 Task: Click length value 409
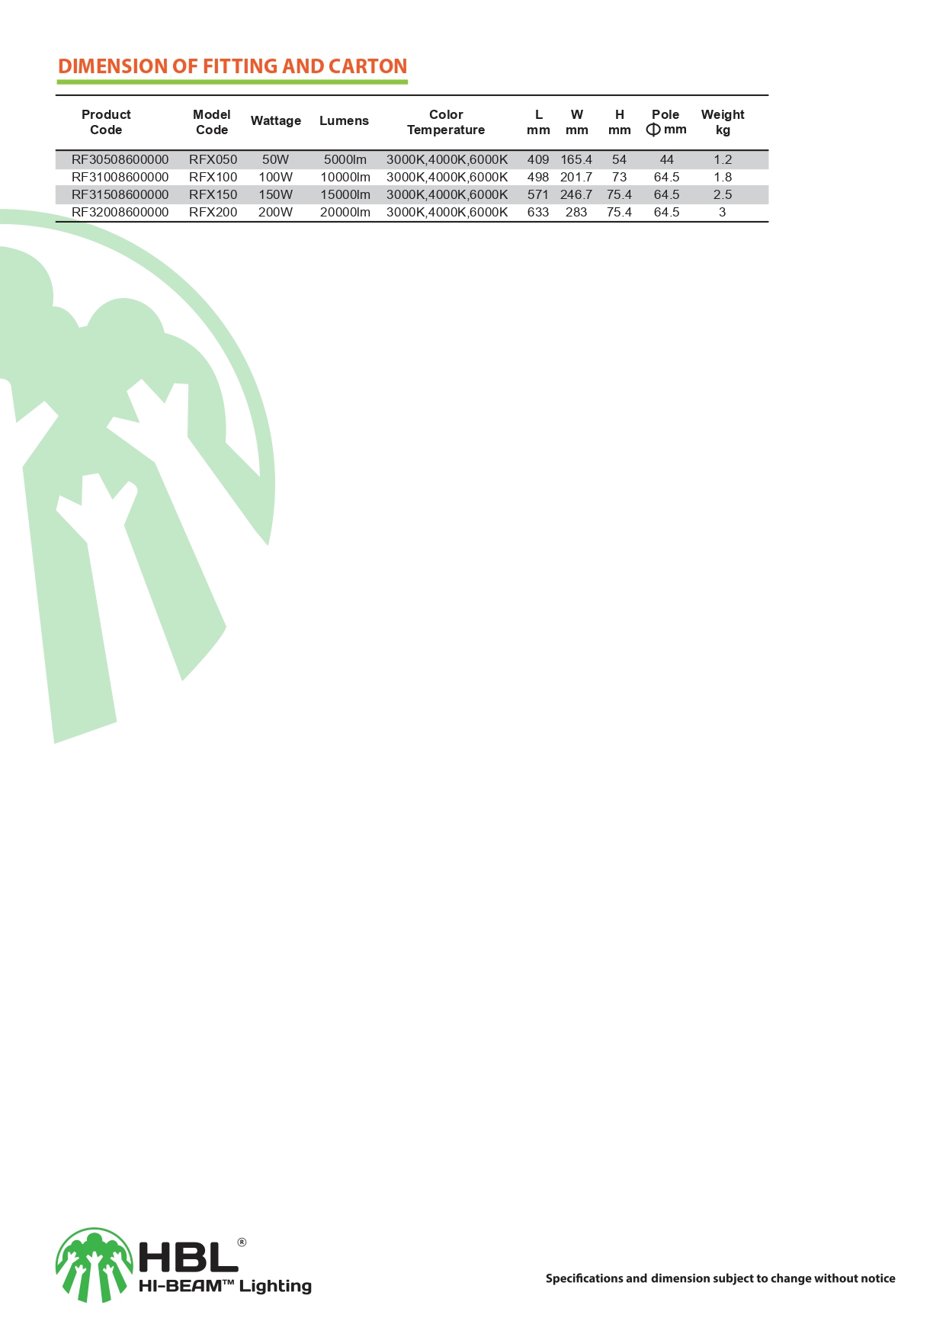538,159
